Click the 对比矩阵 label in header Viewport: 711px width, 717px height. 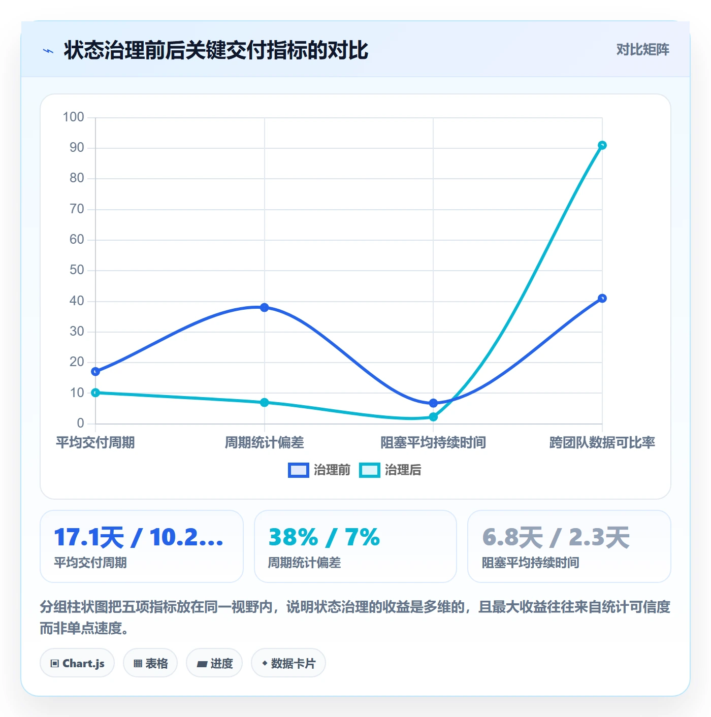tap(642, 50)
